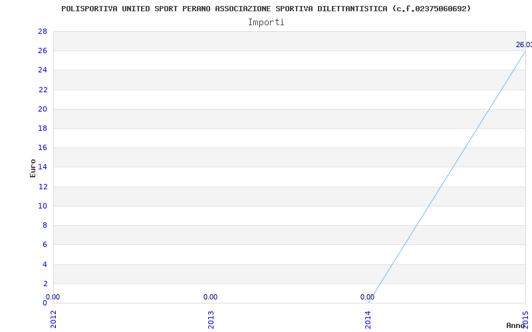
Task: Click the 0 y-axis tick label
Action: [x=45, y=303]
